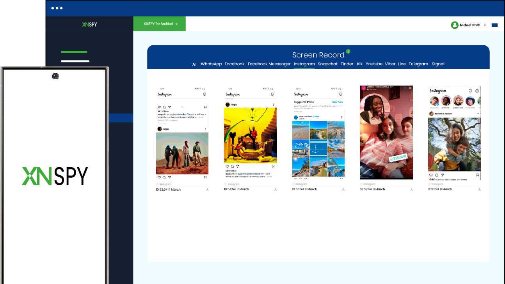Click the "Michael Smith" account name
Image resolution: width=505 pixels, height=284 pixels.
[470, 25]
